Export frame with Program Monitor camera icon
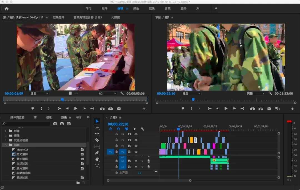Viewport: 300px width, 190px height. point(269,109)
